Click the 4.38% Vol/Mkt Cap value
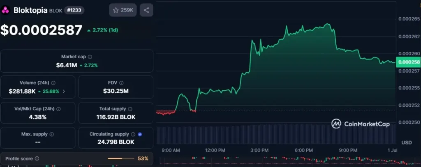This screenshot has height=167, width=421. (x=38, y=117)
